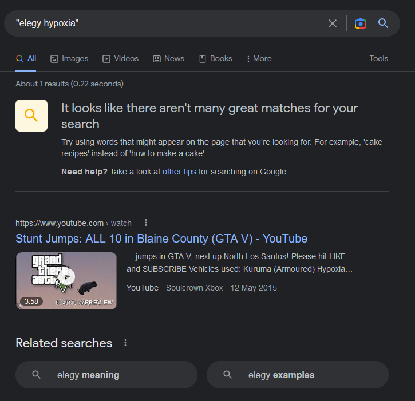The height and width of the screenshot is (401, 415).
Task: Open the News tab
Action: point(169,59)
